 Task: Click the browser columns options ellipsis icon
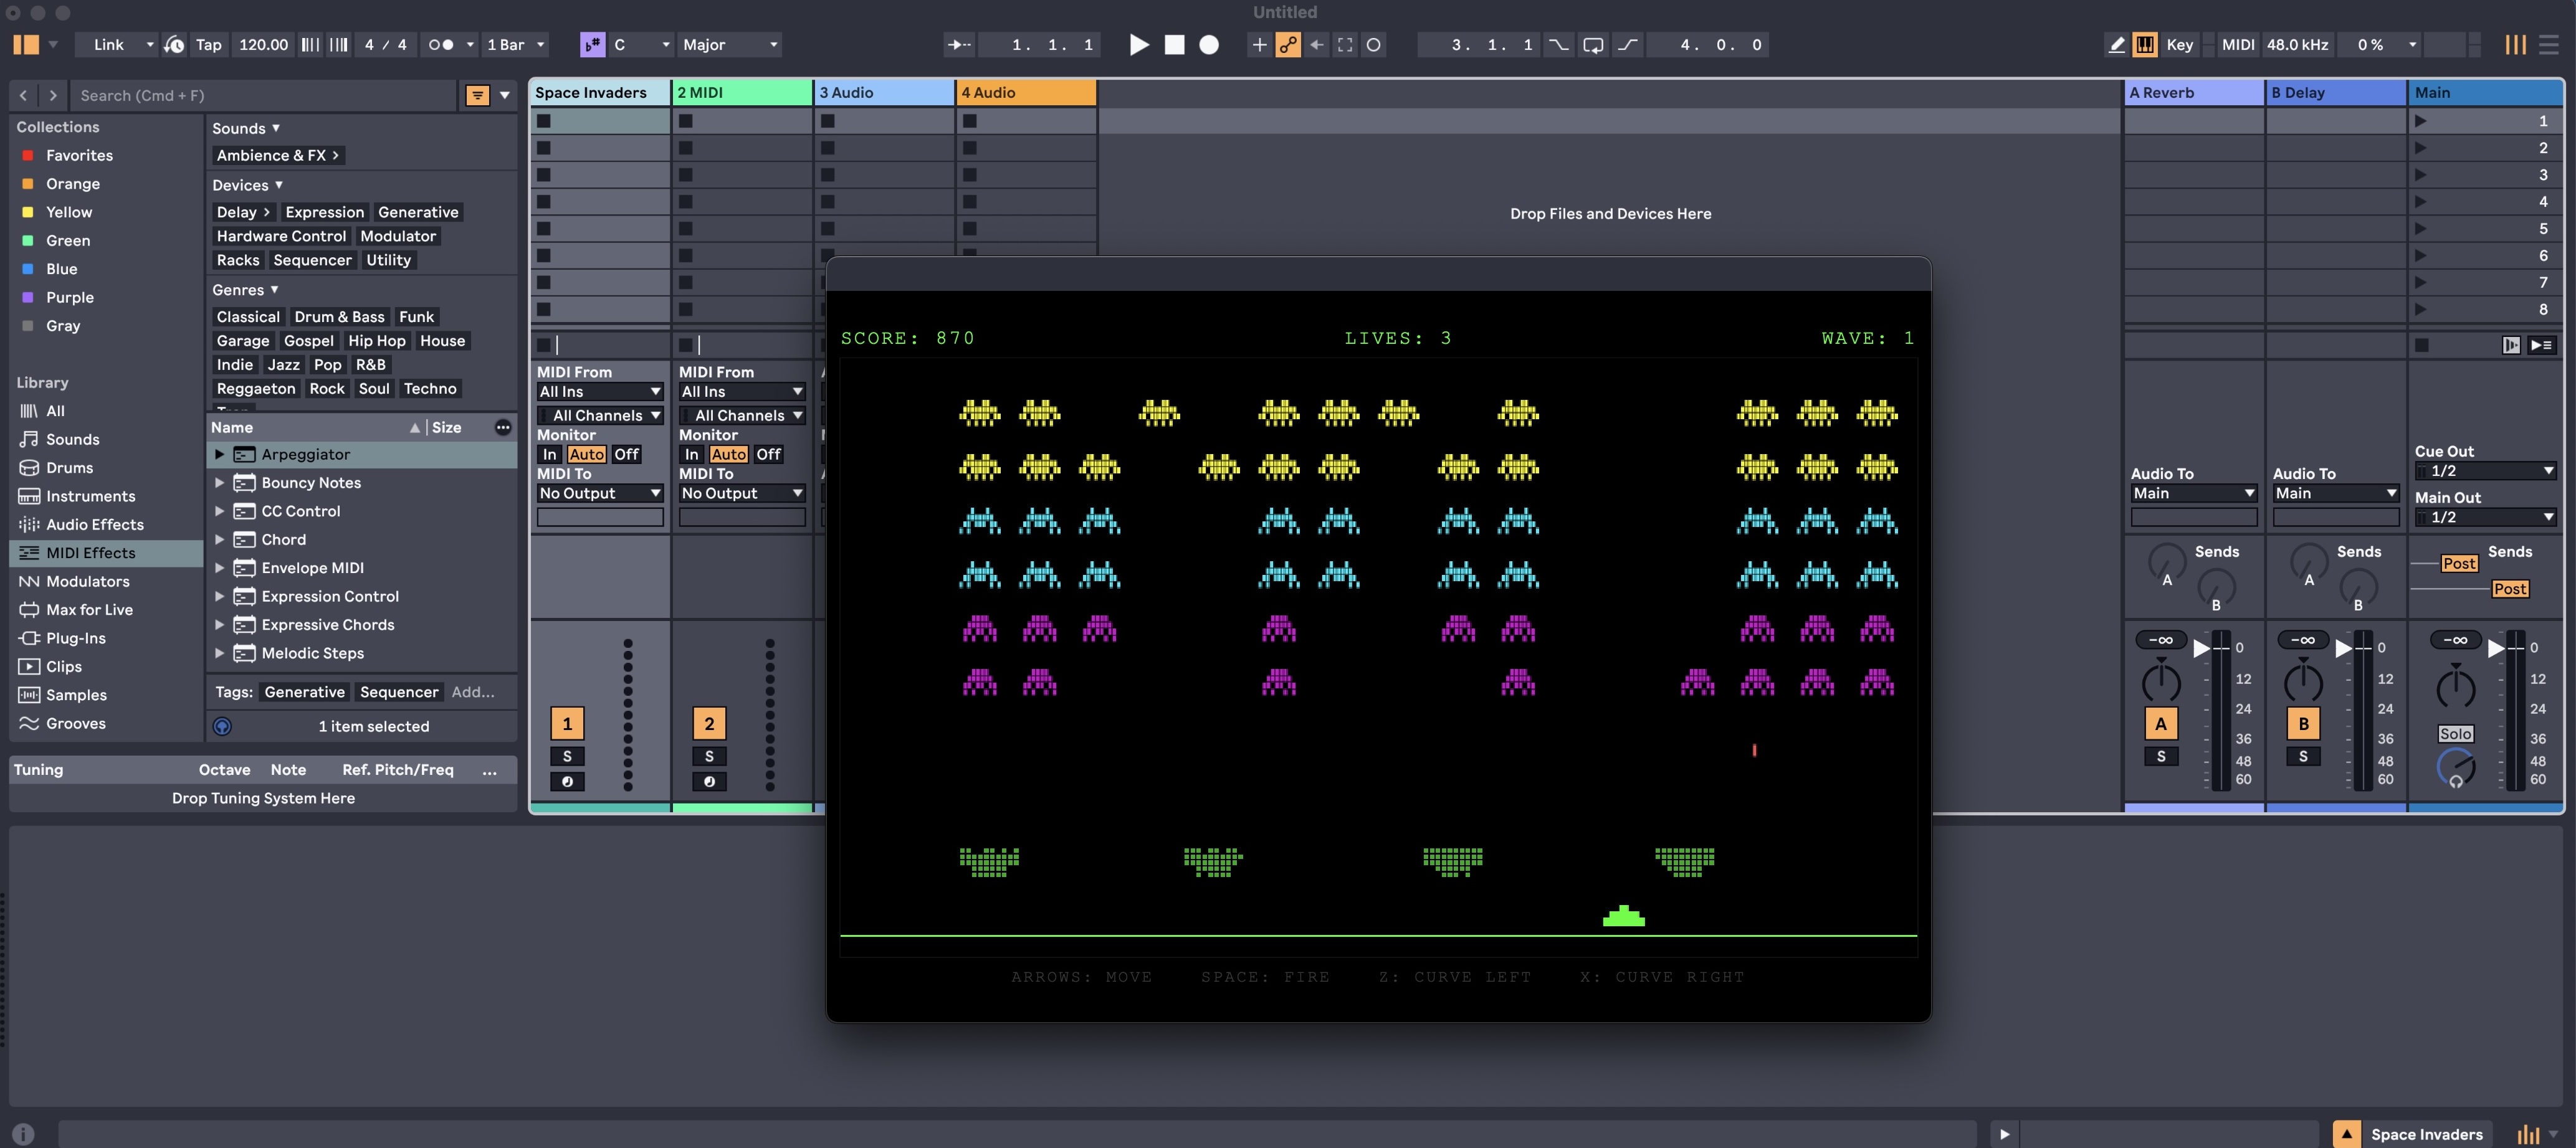(503, 428)
